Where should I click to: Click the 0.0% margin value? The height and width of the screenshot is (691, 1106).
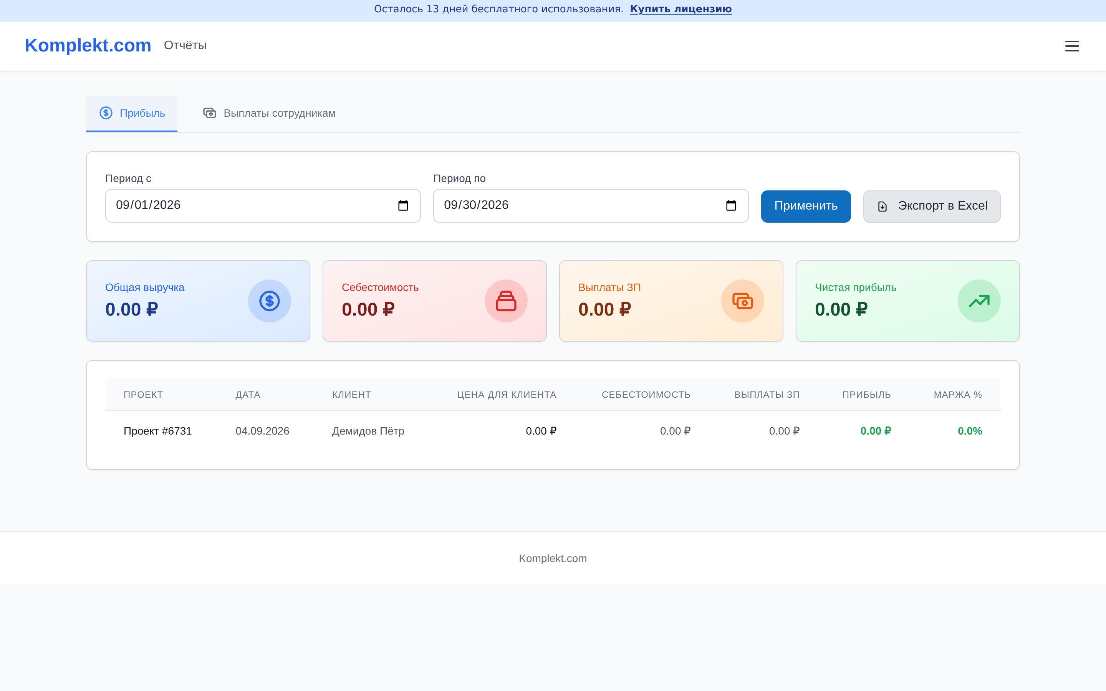969,431
